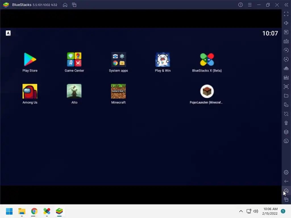Expand the system tray hidden icons chevron

(x=241, y=211)
